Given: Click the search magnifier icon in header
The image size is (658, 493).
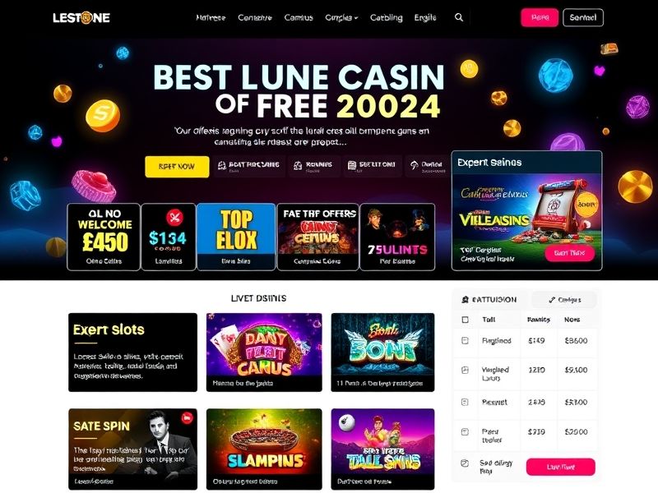Looking at the screenshot, I should pyautogui.click(x=459, y=17).
